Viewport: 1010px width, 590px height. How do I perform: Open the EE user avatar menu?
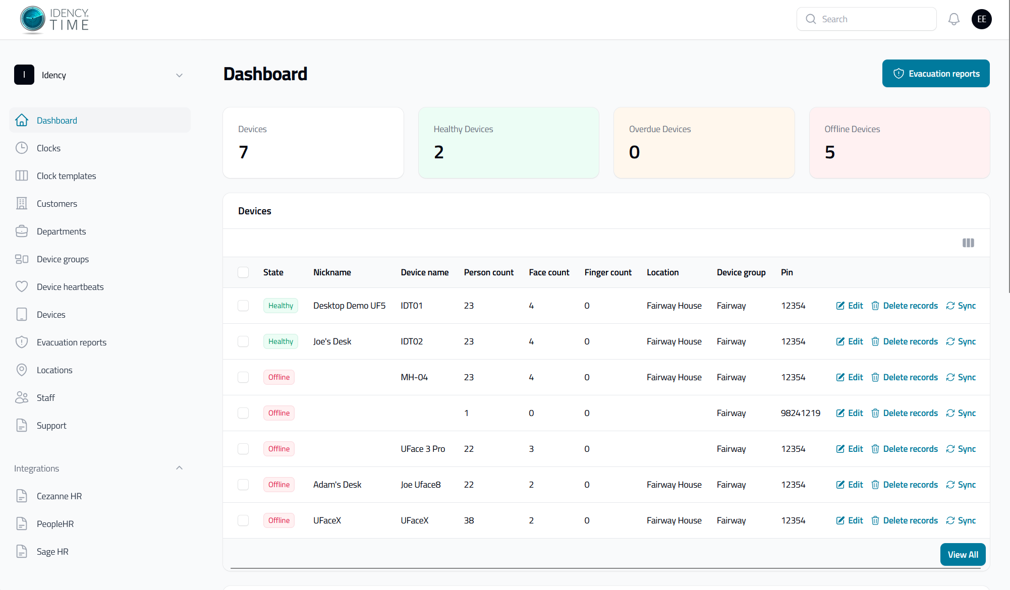pyautogui.click(x=981, y=19)
